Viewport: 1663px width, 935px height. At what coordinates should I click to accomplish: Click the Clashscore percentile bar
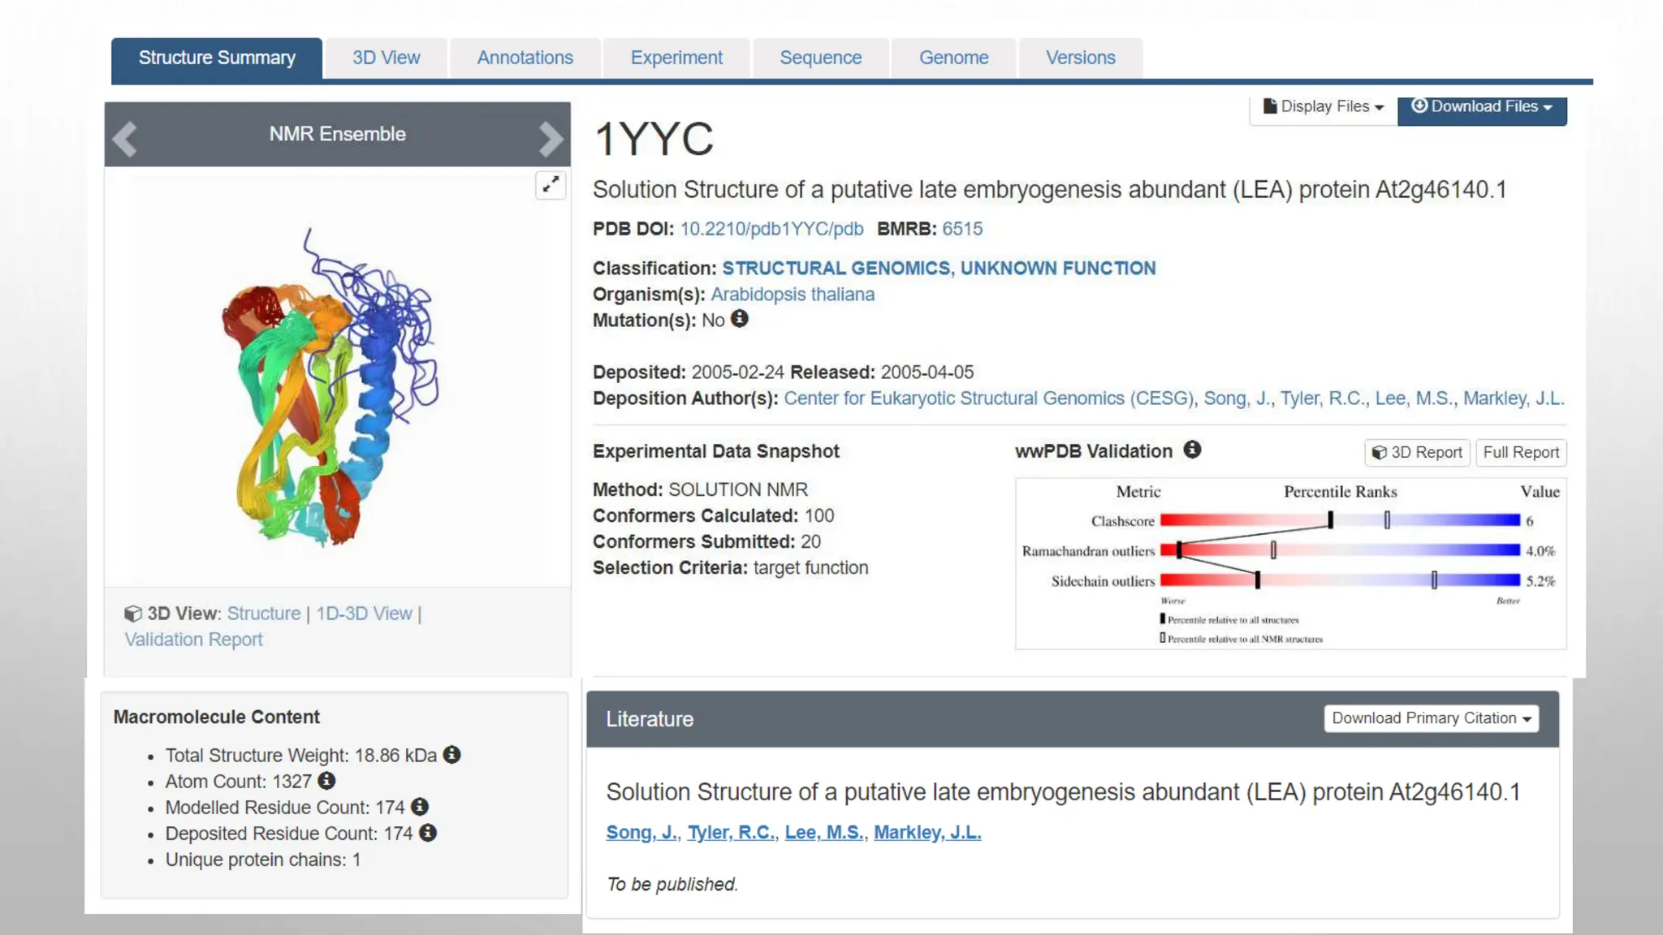coord(1340,520)
